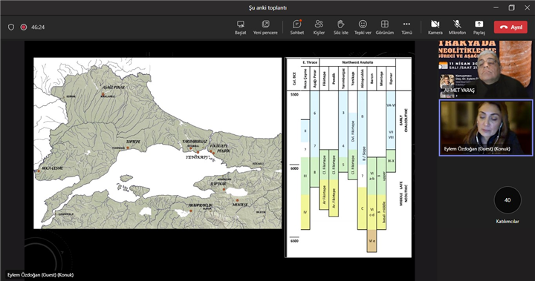Click the shared map slide image
Screen dimensions: 535x281
point(158,143)
